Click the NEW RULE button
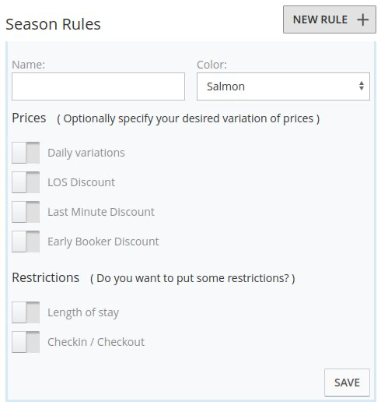This screenshot has width=381, height=402. pyautogui.click(x=330, y=19)
